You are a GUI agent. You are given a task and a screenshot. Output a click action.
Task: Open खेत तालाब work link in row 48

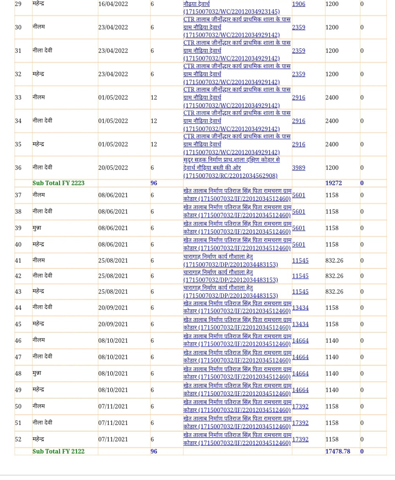pyautogui.click(x=237, y=373)
